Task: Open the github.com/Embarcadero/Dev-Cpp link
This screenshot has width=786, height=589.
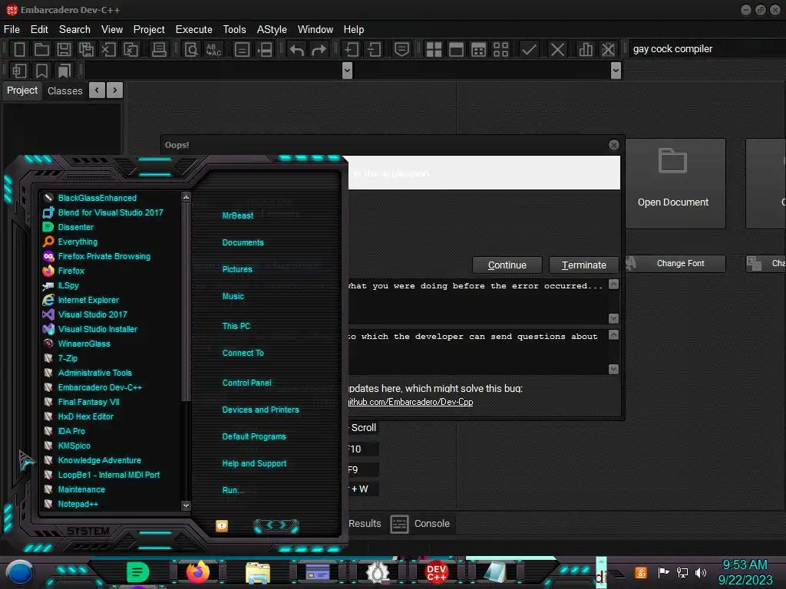Action: [x=411, y=402]
